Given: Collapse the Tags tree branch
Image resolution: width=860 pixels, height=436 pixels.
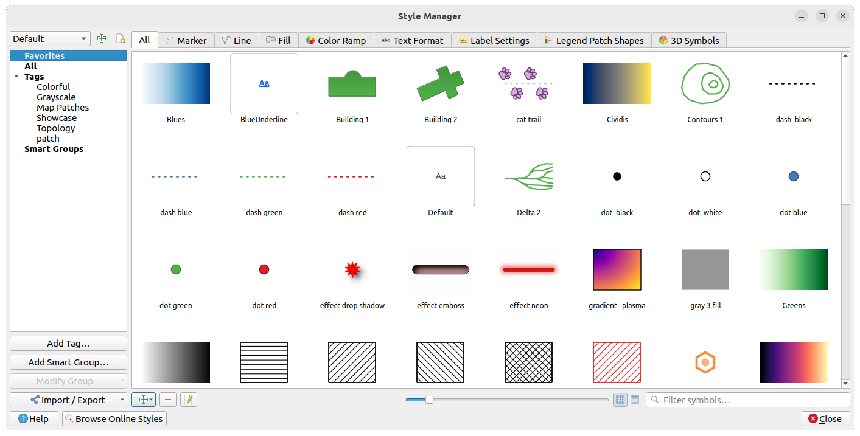Looking at the screenshot, I should 16,76.
